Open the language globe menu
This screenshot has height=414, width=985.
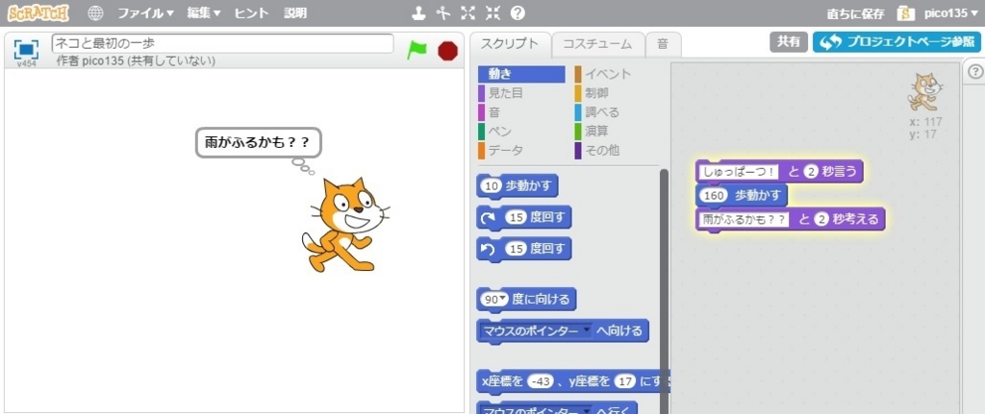(x=95, y=12)
